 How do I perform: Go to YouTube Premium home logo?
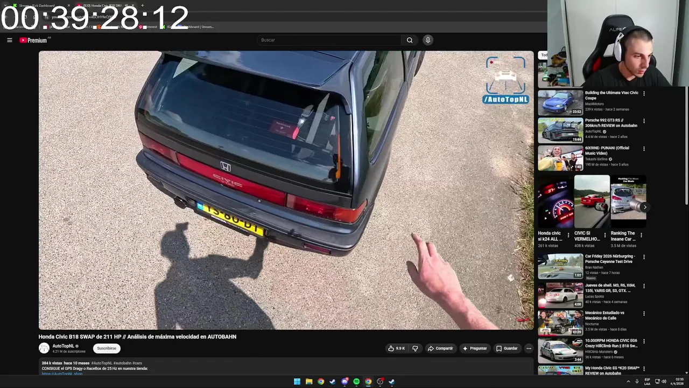click(x=34, y=40)
